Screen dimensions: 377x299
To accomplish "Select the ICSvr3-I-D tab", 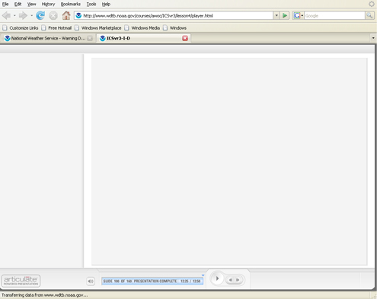I will click(144, 38).
